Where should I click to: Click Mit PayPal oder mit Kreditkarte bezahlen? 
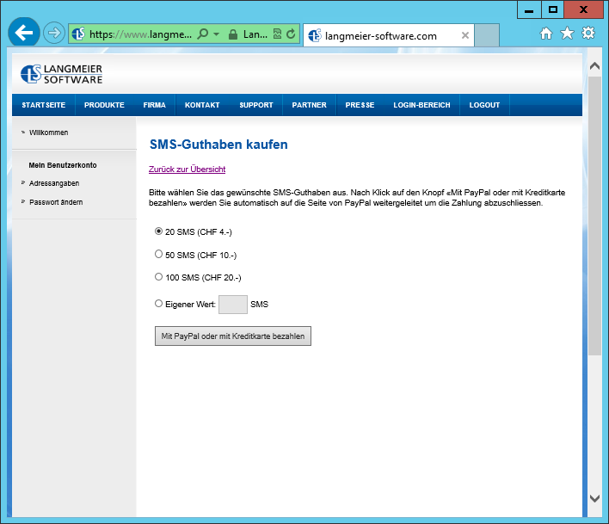point(233,336)
